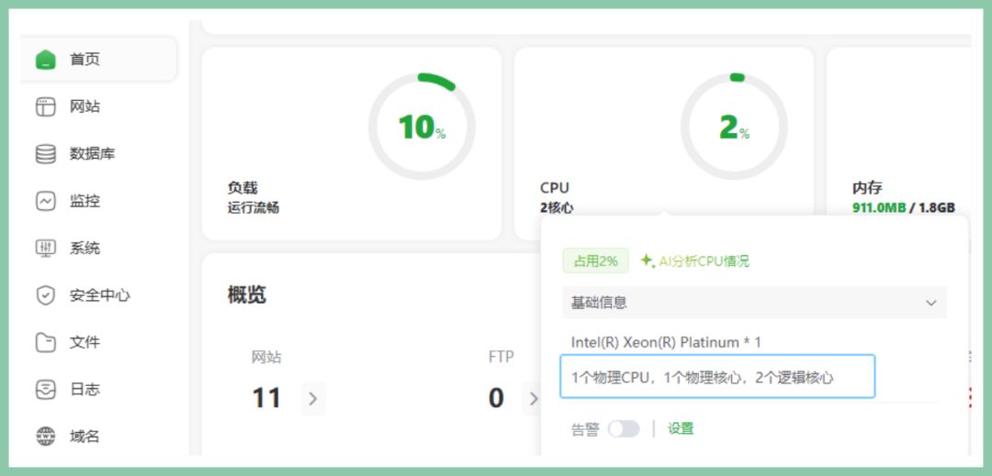Click the green home icon in sidebar

tap(46, 60)
